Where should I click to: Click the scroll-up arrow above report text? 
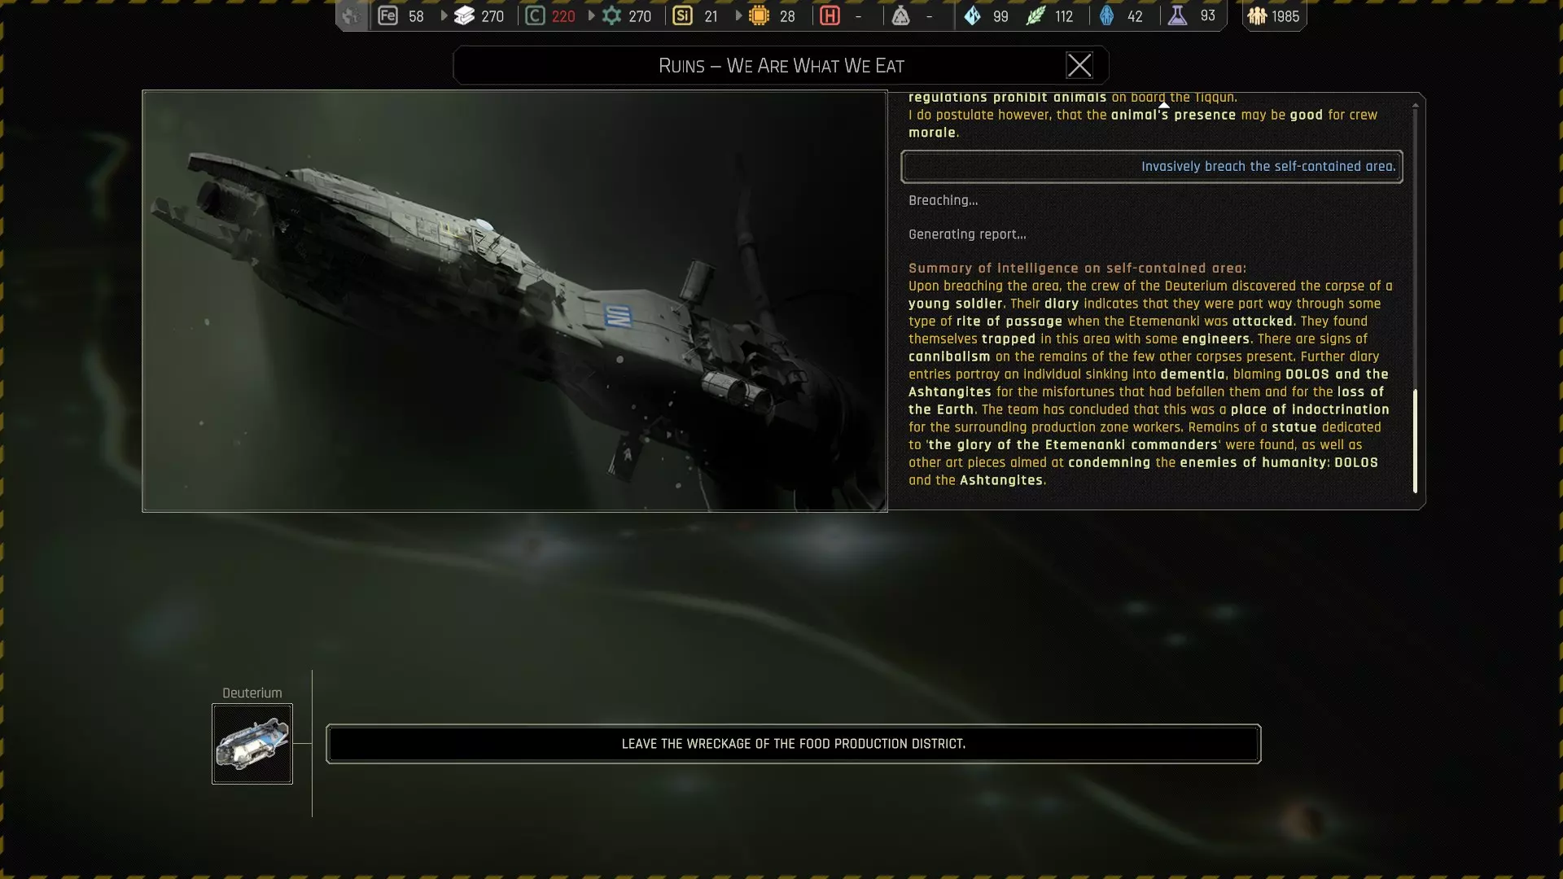click(1164, 105)
